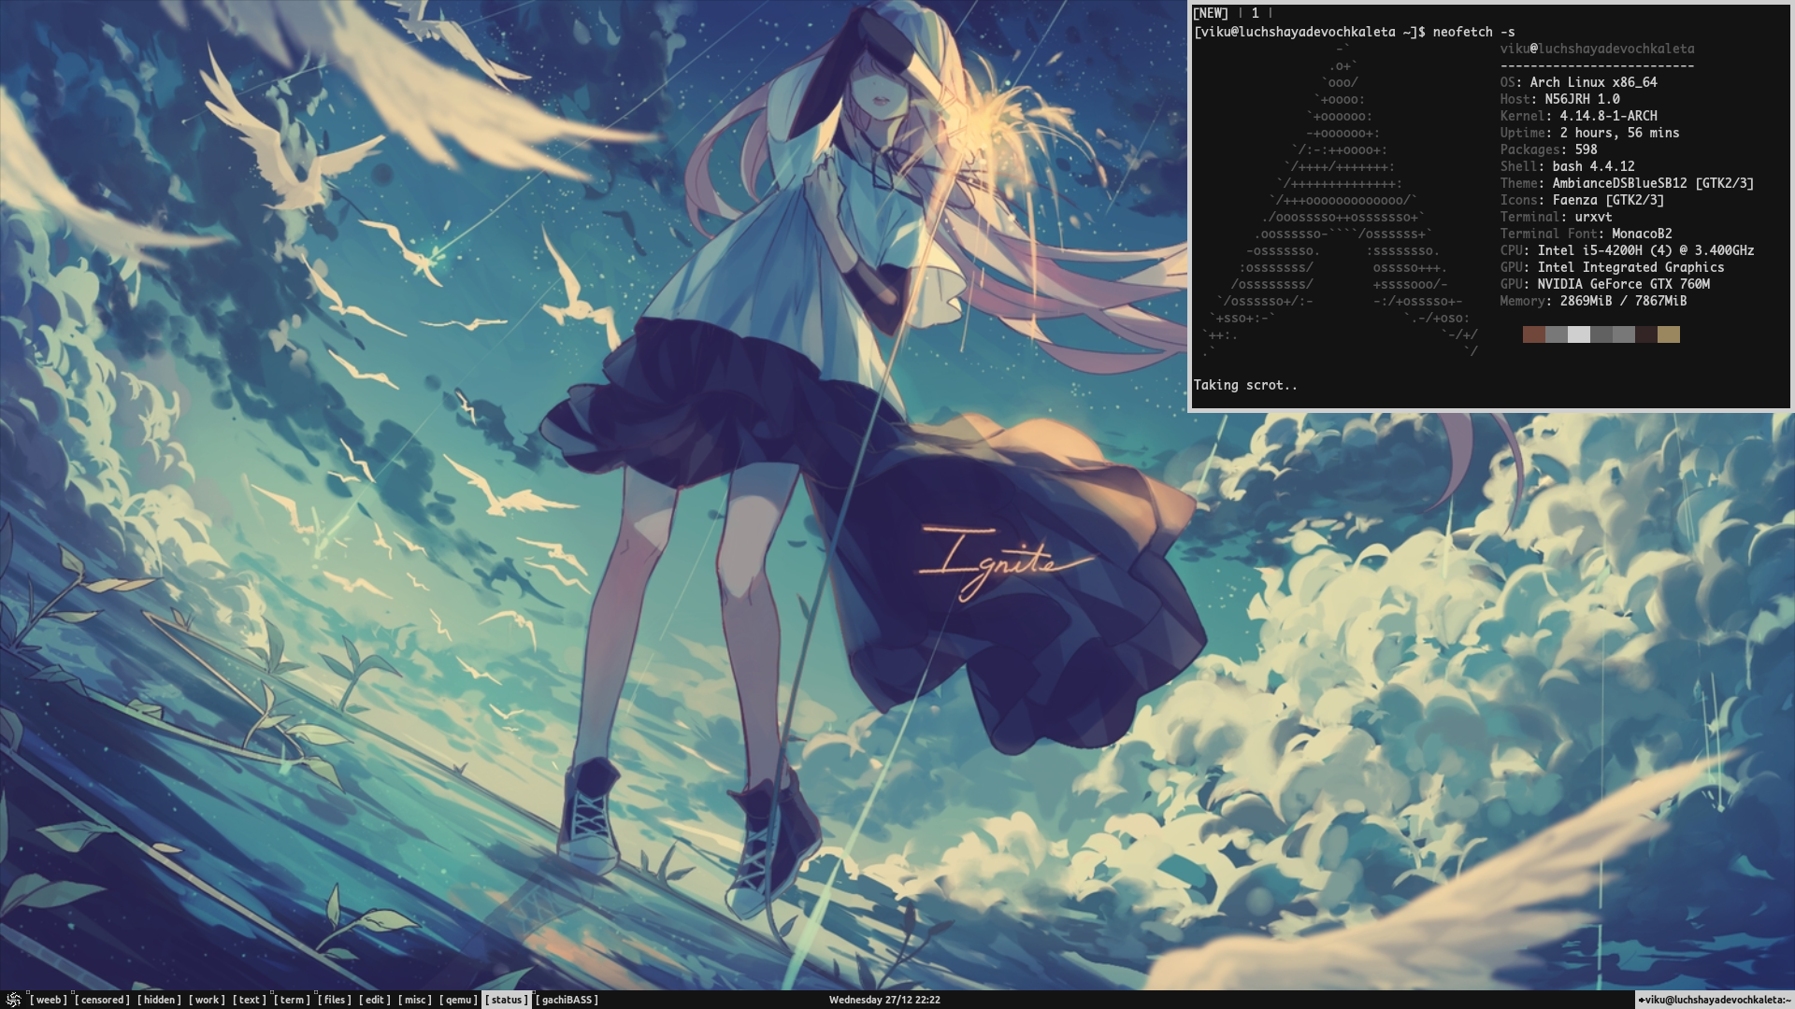
Task: Select terminal tab 1 in urxvt
Action: pos(1256,13)
